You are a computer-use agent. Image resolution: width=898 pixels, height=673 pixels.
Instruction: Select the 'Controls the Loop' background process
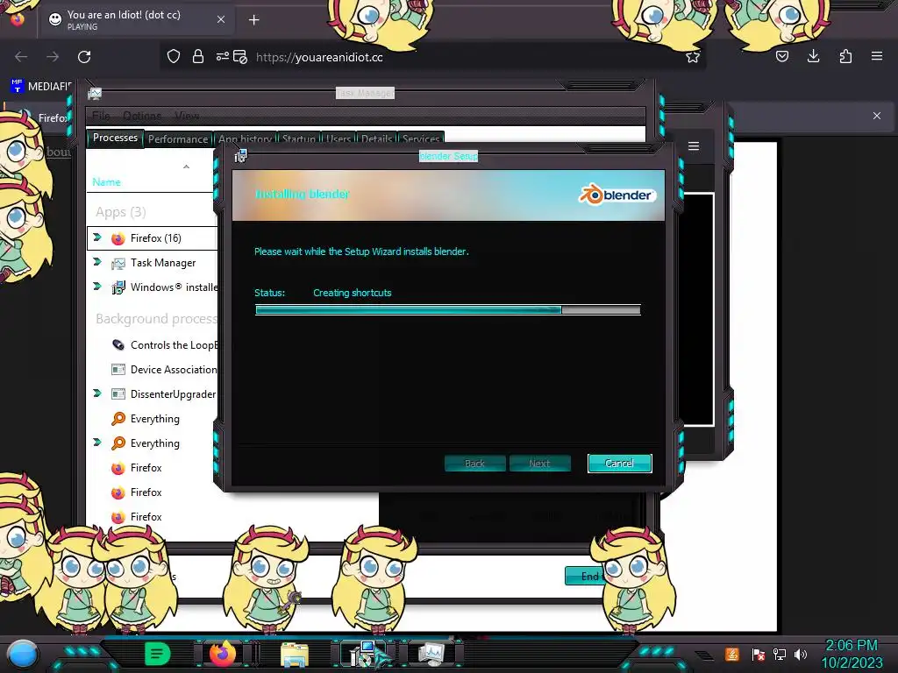coord(153,345)
